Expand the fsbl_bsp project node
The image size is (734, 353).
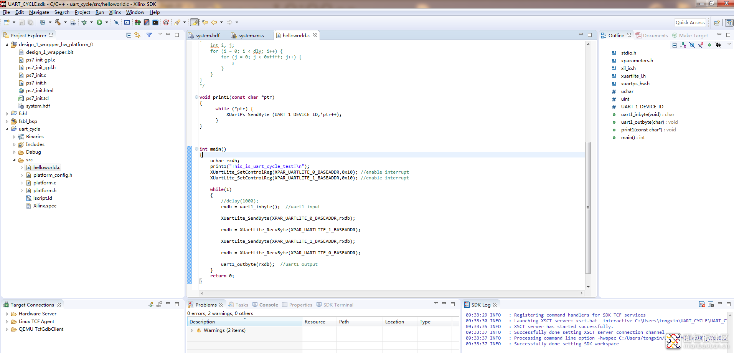click(7, 121)
